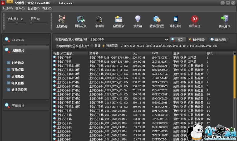Click the icon beside 播放器设置 in sidebar
237x141 pixels.
tap(8, 90)
